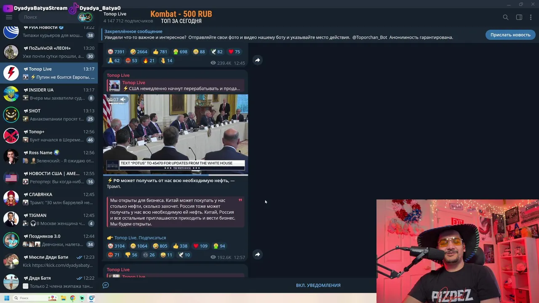Open the INSIDER UA chat
Screen dimensions: 539x303
tap(49, 94)
